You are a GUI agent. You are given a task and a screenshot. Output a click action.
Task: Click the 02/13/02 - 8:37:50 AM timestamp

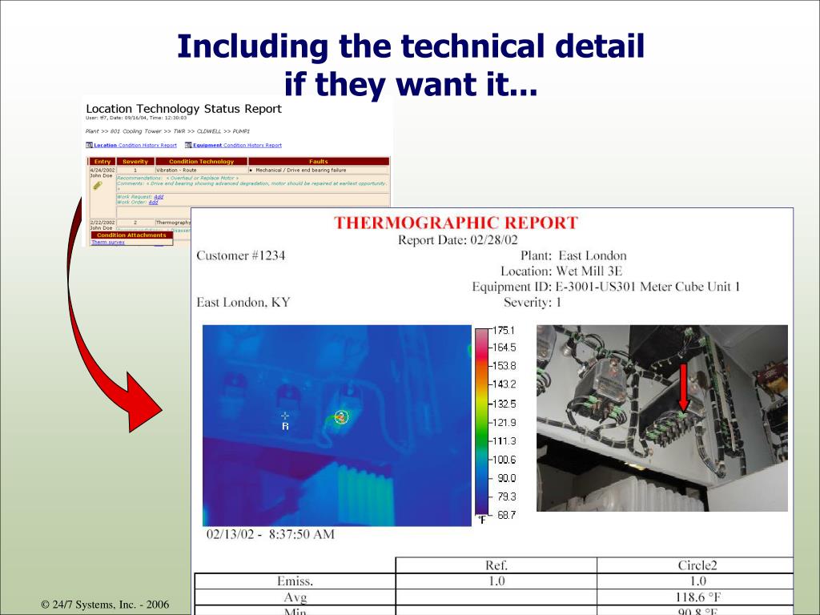(x=271, y=534)
